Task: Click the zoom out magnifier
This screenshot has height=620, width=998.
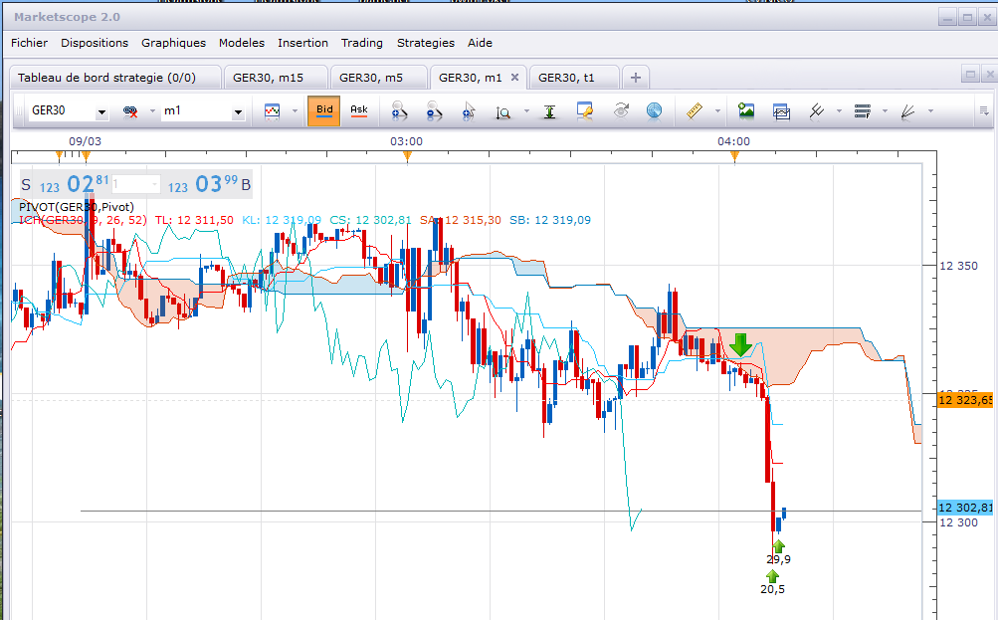Action: point(434,111)
